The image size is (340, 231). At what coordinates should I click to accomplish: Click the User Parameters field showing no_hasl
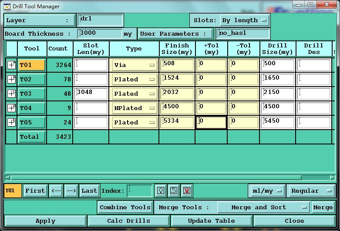242,34
